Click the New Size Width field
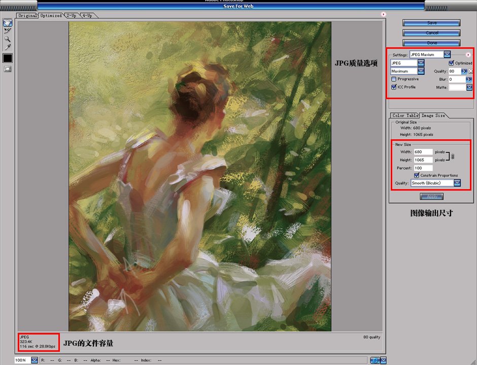This screenshot has width=477, height=365. click(423, 151)
